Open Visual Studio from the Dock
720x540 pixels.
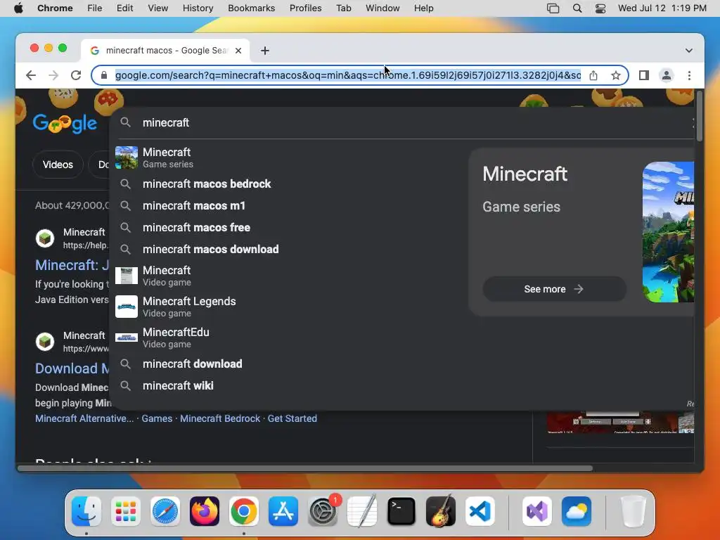[x=536, y=511]
